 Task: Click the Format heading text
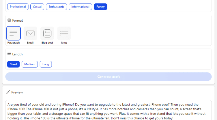click(x=17, y=20)
